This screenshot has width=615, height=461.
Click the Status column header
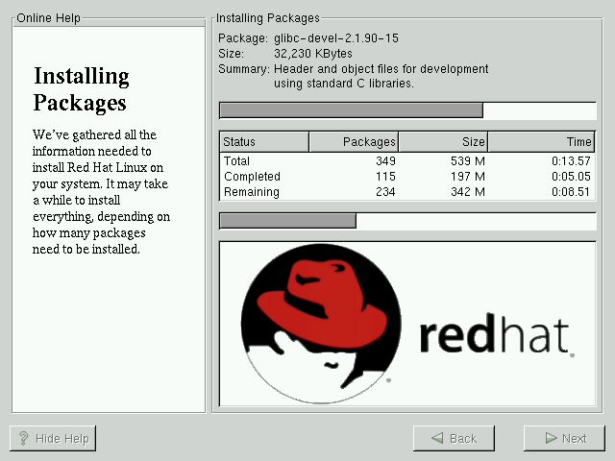pos(264,142)
